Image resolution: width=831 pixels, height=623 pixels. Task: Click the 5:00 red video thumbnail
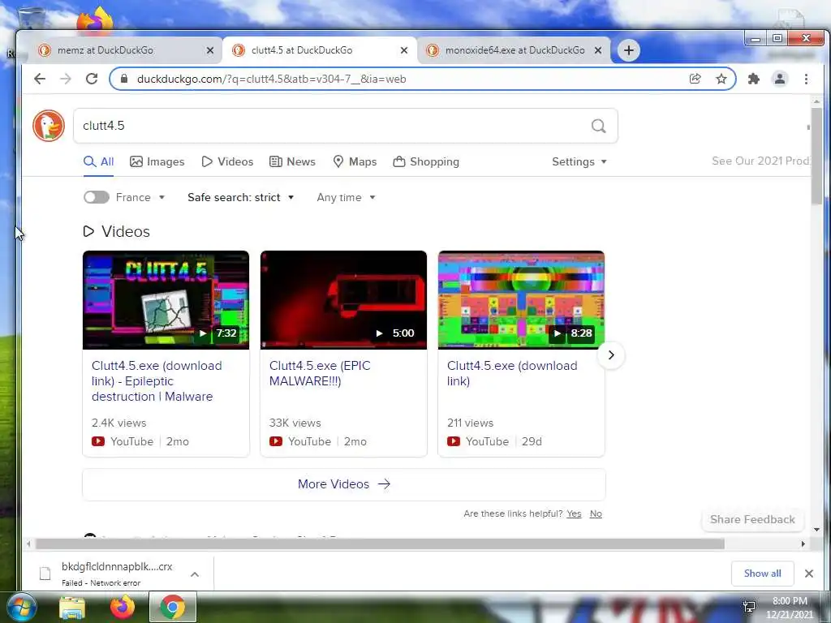[x=343, y=300]
